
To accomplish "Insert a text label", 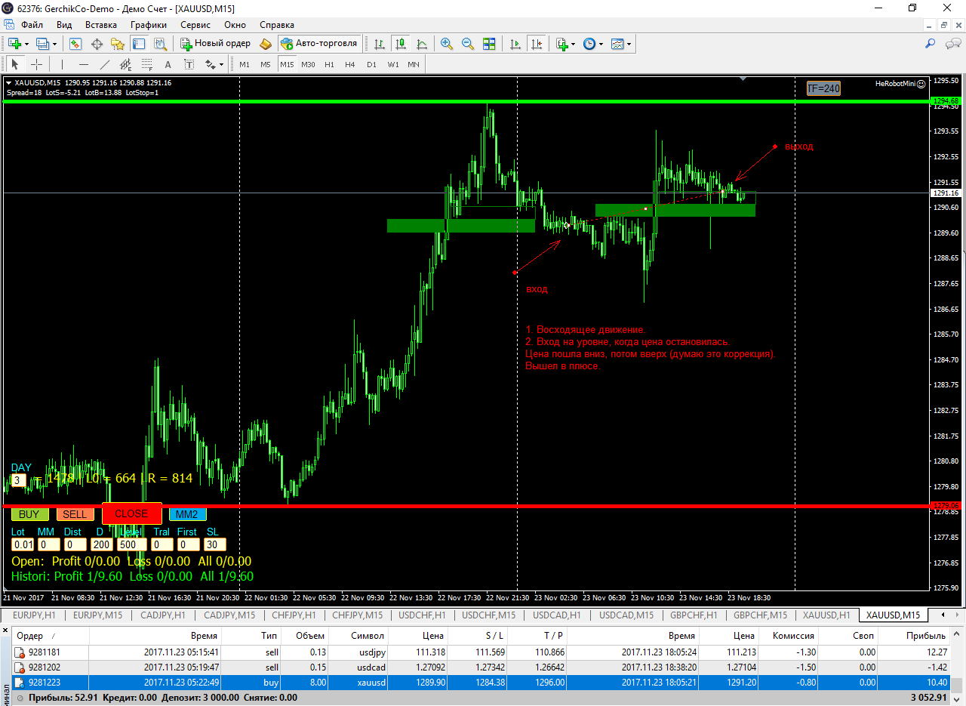I will tap(189, 64).
